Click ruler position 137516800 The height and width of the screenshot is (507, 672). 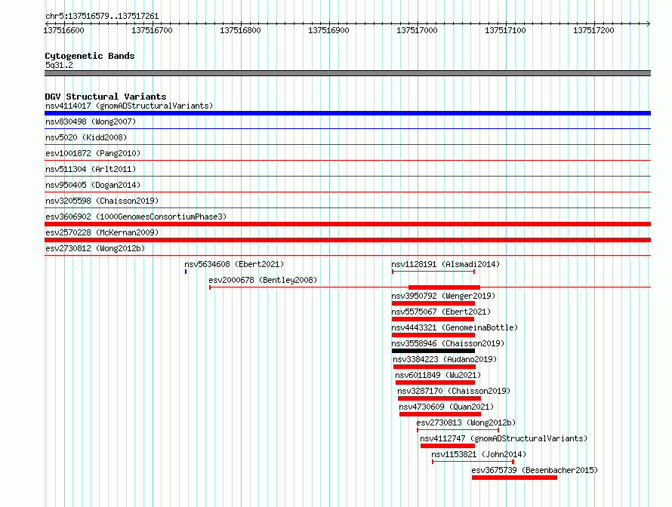tap(240, 30)
